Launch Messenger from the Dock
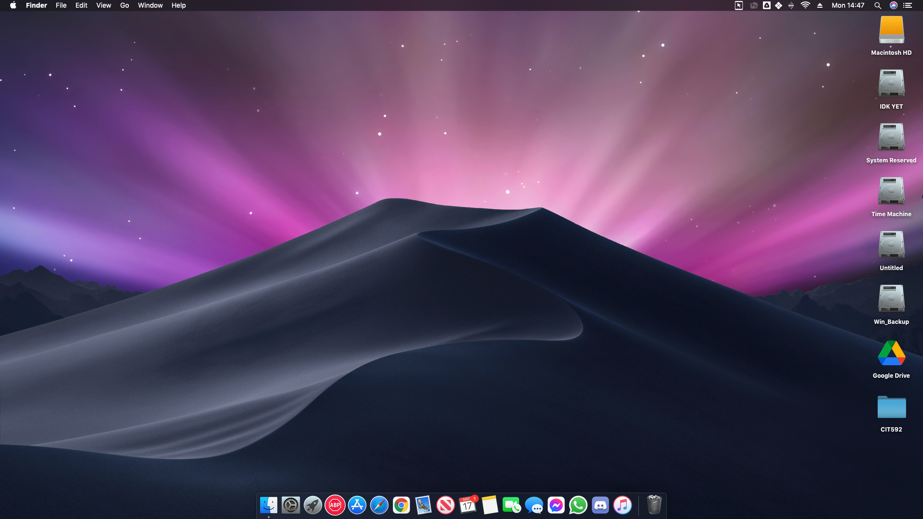923x519 pixels. pyautogui.click(x=556, y=505)
